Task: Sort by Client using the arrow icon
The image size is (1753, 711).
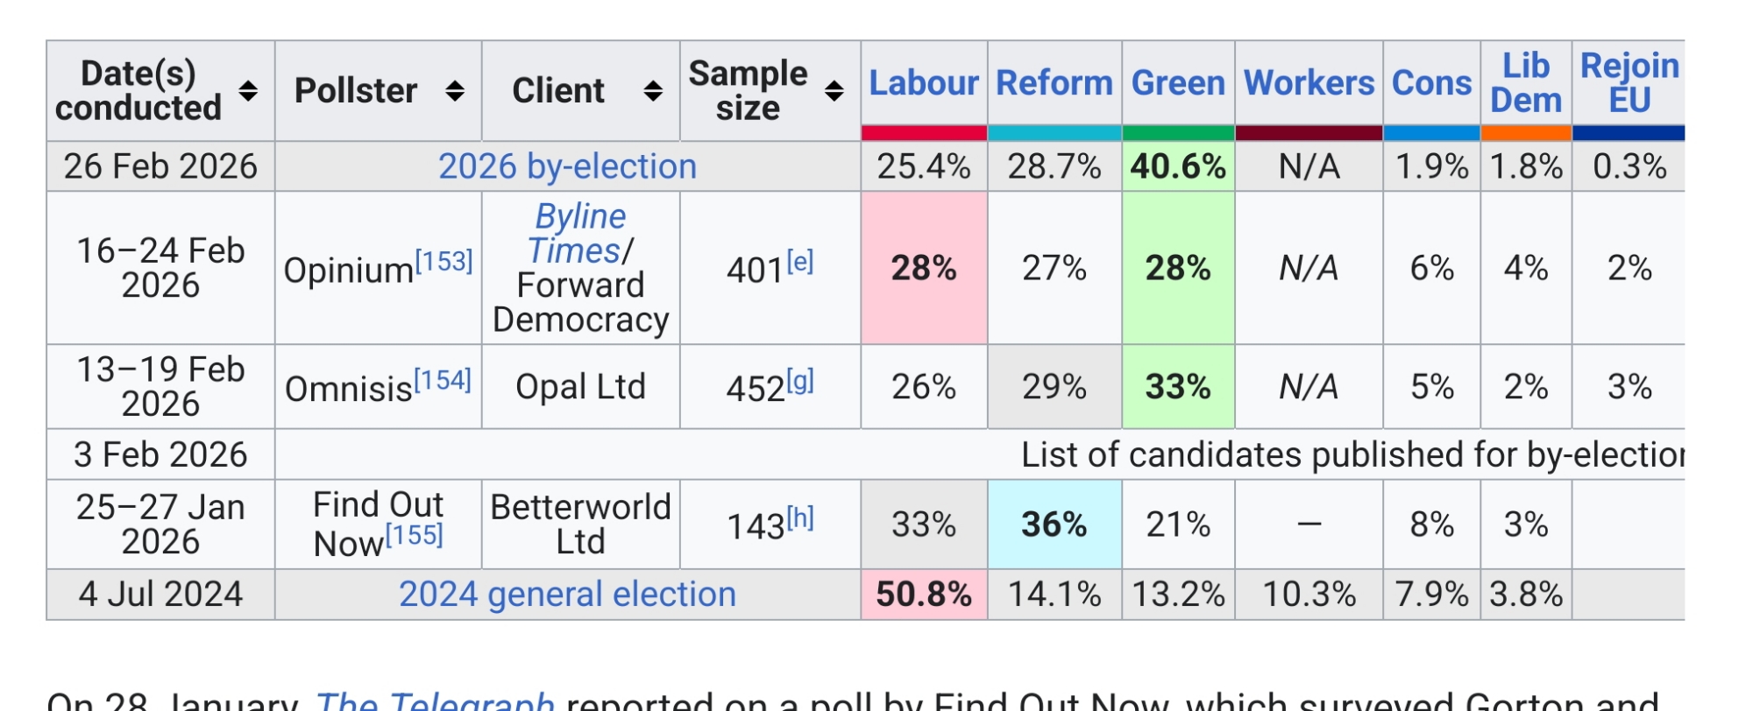Action: point(653,91)
